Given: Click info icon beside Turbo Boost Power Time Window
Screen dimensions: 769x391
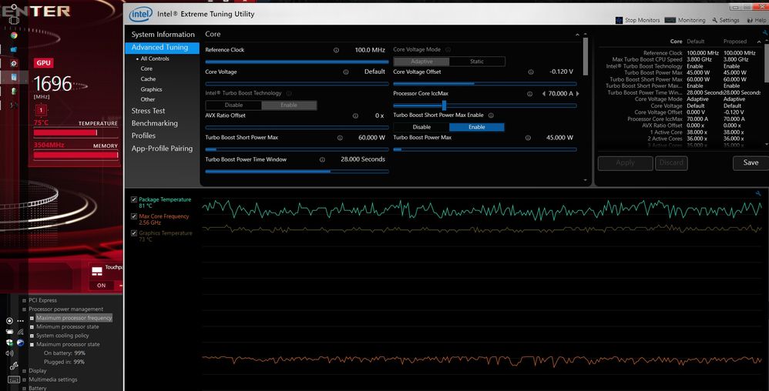Looking at the screenshot, I should (x=322, y=160).
